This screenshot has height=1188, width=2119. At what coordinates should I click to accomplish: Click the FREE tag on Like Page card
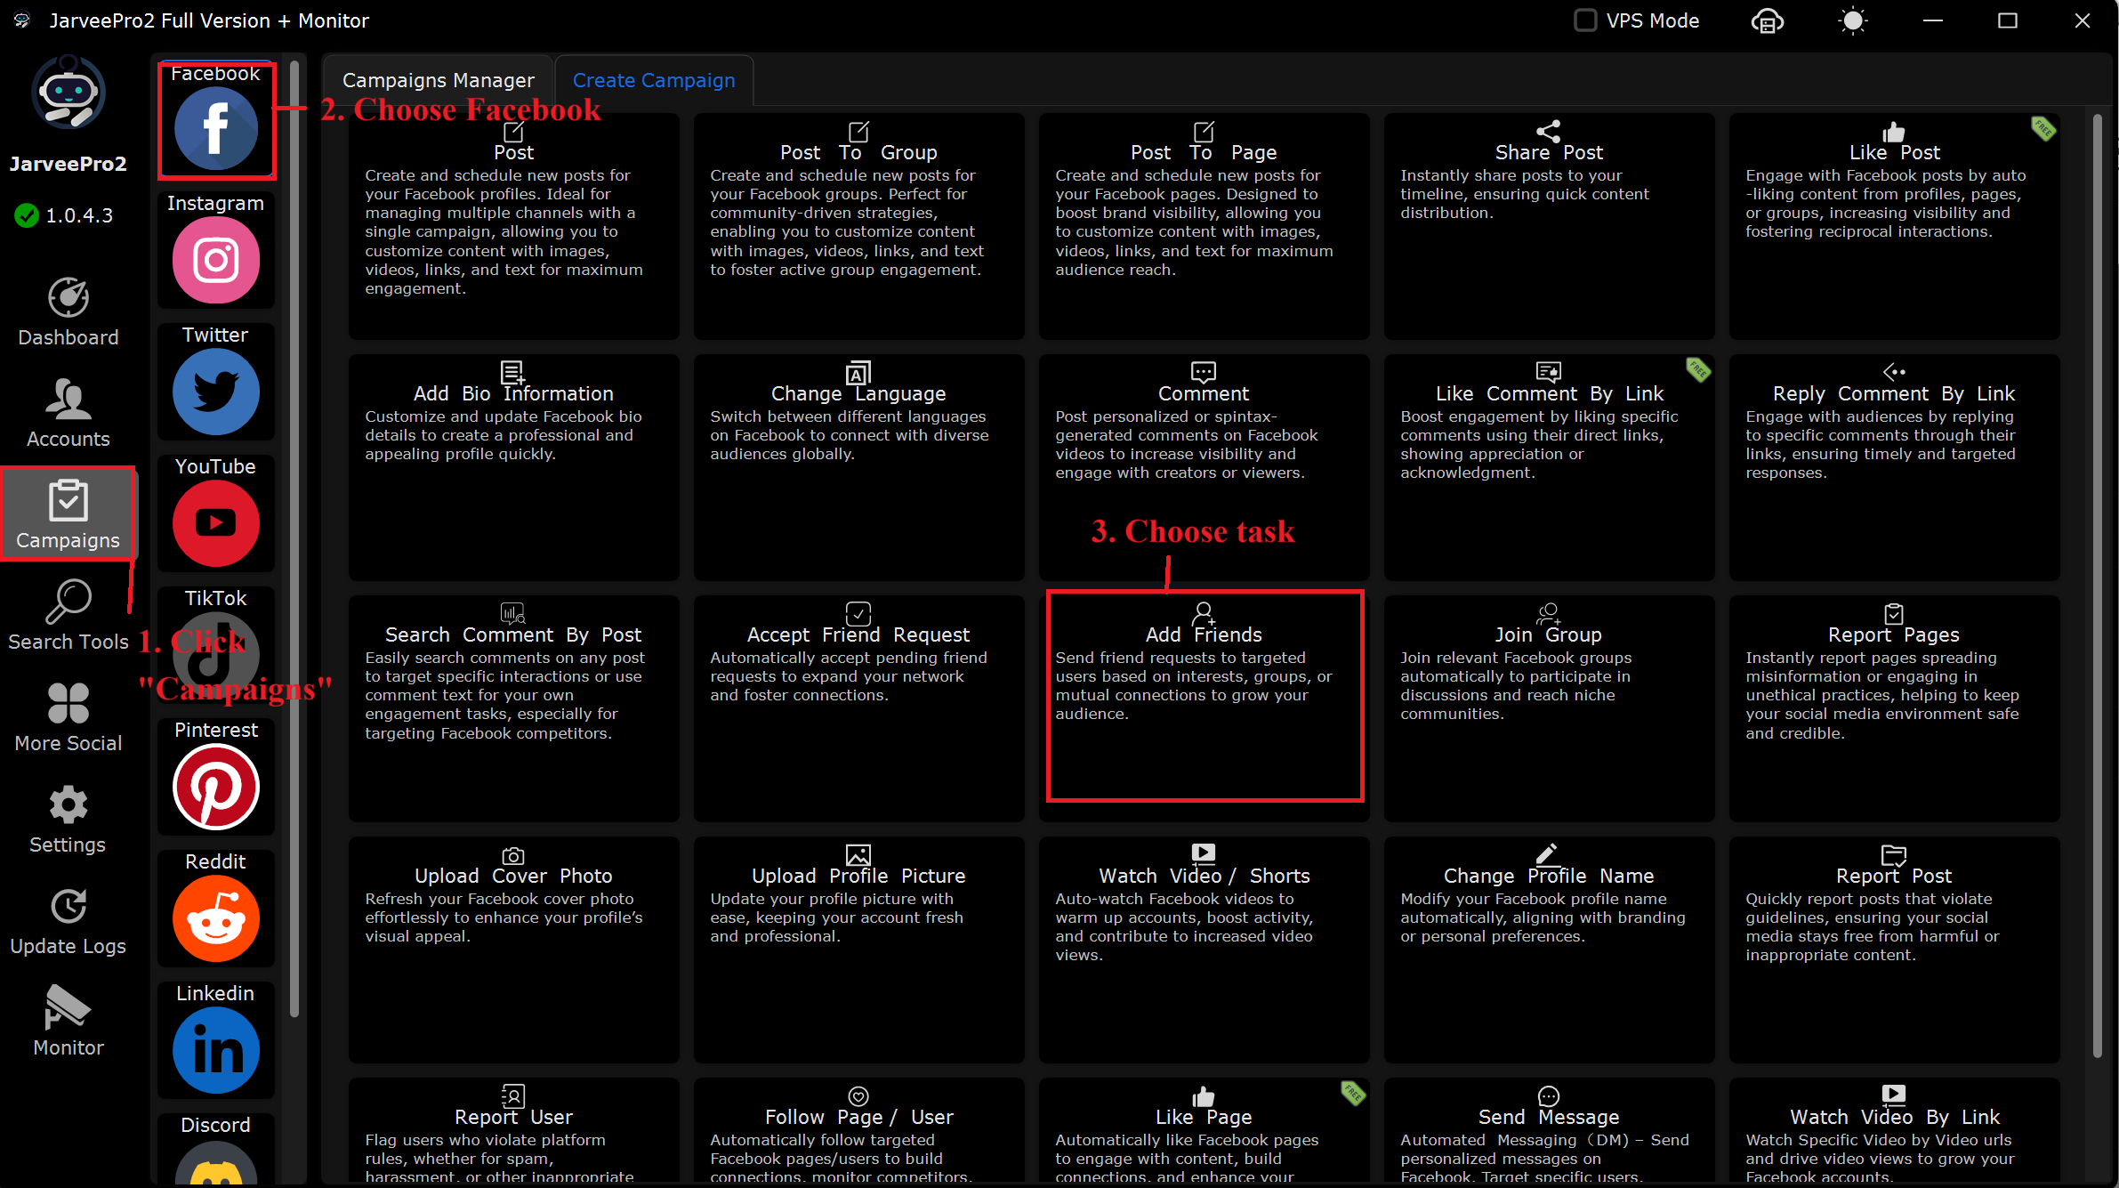click(1353, 1093)
